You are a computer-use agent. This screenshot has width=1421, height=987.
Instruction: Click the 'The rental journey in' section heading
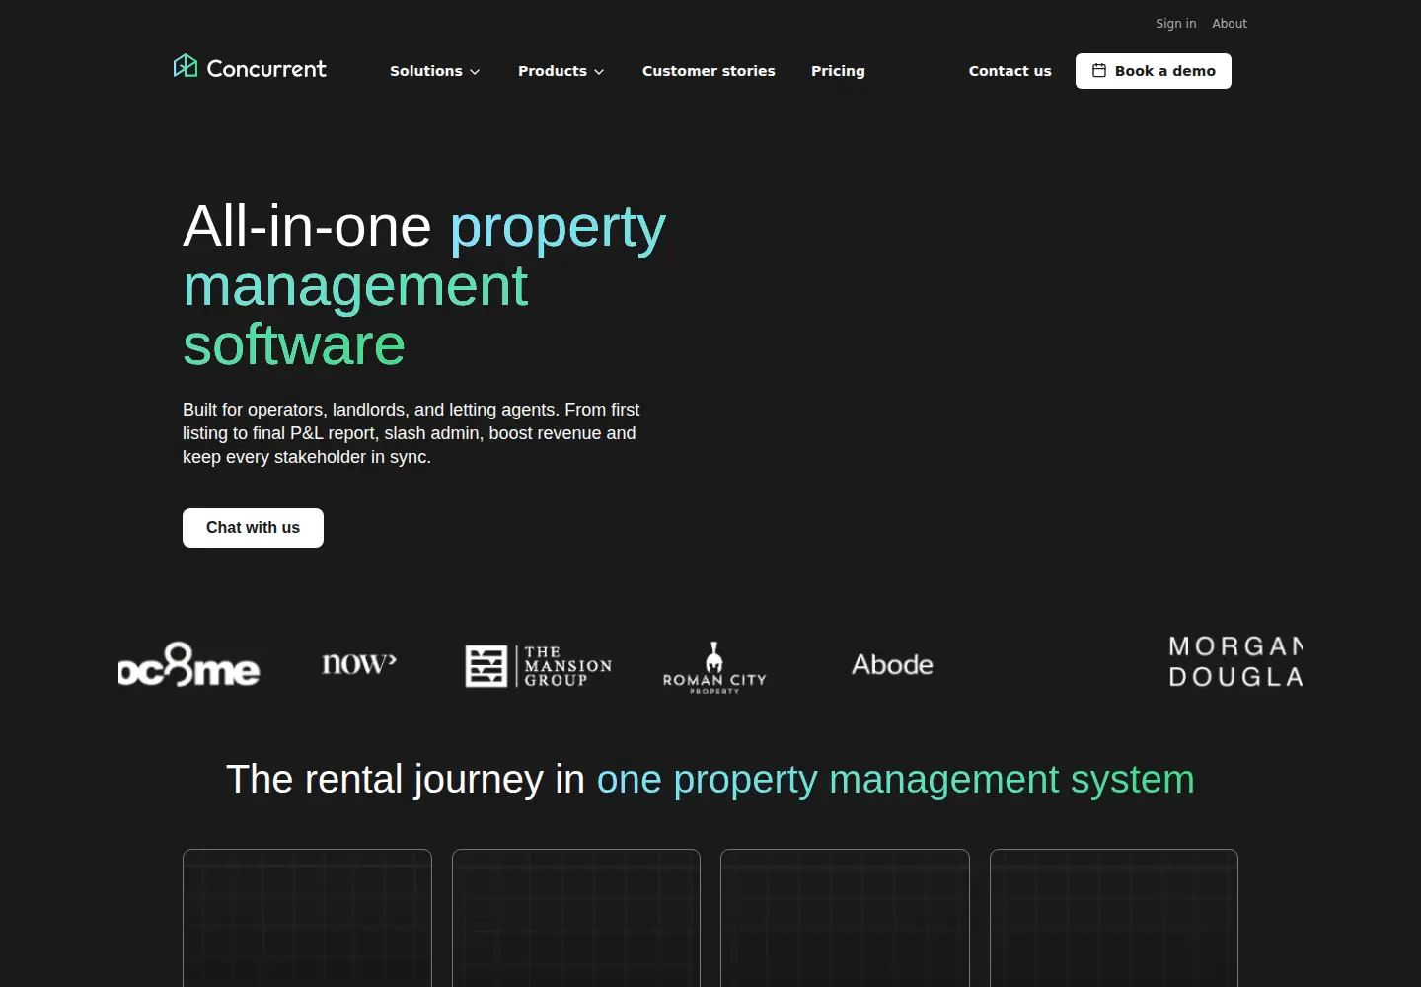coord(710,780)
